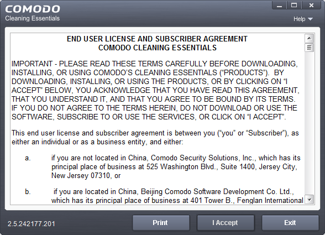Expand the Help dropdown arrow
The width and height of the screenshot is (325, 235).
coord(310,19)
